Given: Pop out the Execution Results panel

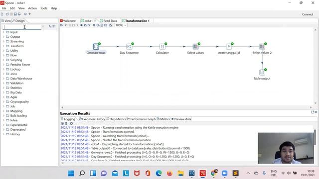Looking at the screenshot, I should (313, 112).
